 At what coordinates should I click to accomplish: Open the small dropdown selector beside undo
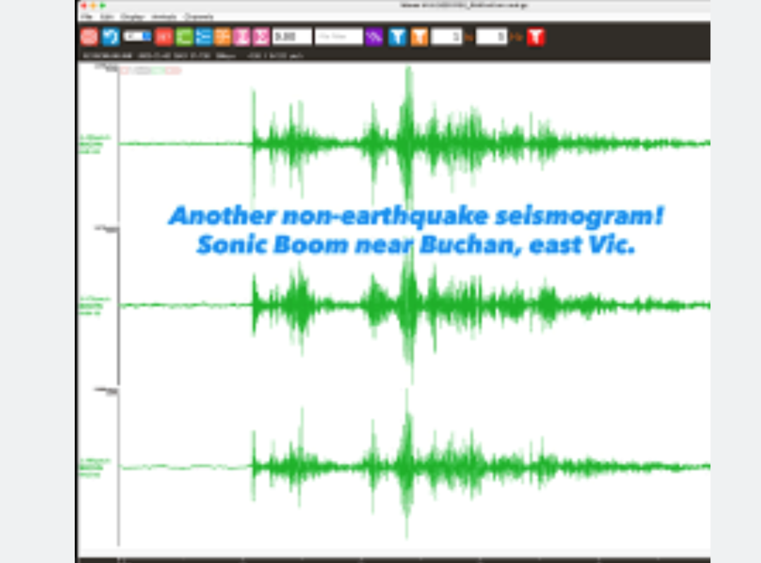click(137, 36)
